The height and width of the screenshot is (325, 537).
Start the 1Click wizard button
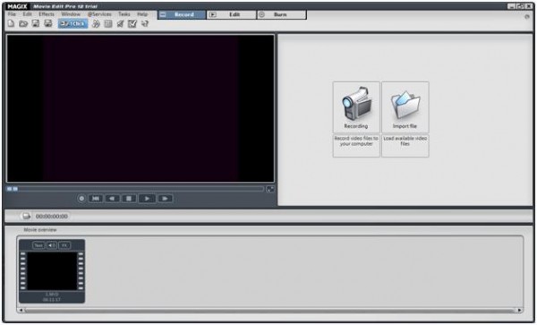tap(72, 23)
